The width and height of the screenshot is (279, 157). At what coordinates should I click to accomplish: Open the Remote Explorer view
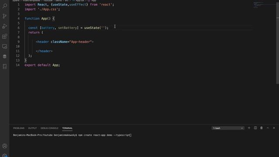(5, 47)
